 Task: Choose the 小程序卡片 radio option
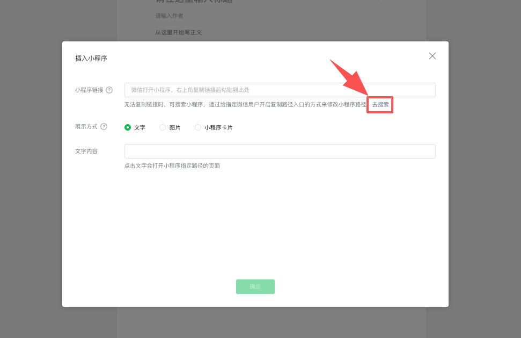coord(198,127)
